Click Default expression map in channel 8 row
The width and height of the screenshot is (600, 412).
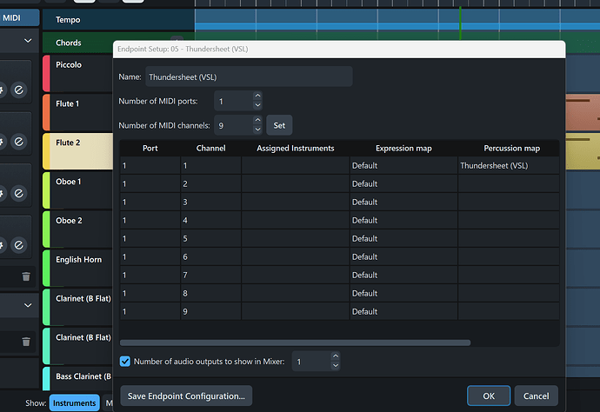point(403,293)
